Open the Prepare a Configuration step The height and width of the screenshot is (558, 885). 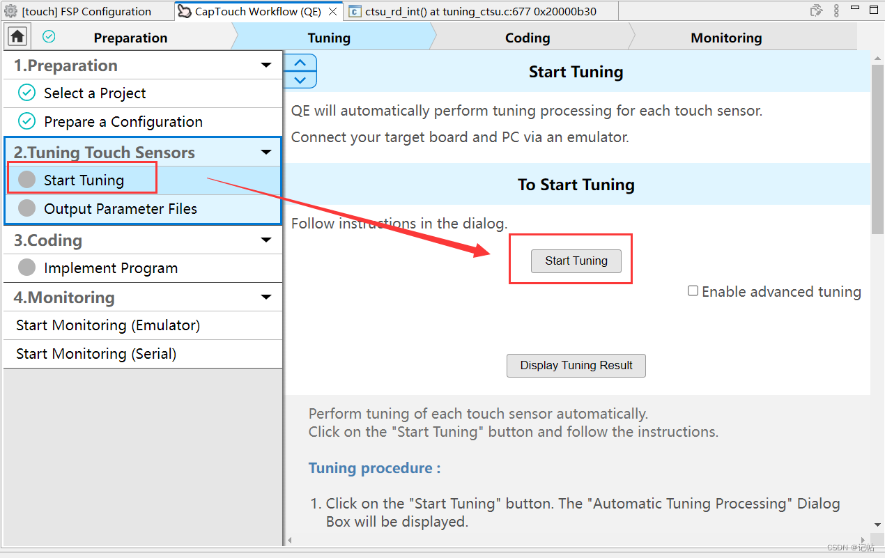pos(143,122)
